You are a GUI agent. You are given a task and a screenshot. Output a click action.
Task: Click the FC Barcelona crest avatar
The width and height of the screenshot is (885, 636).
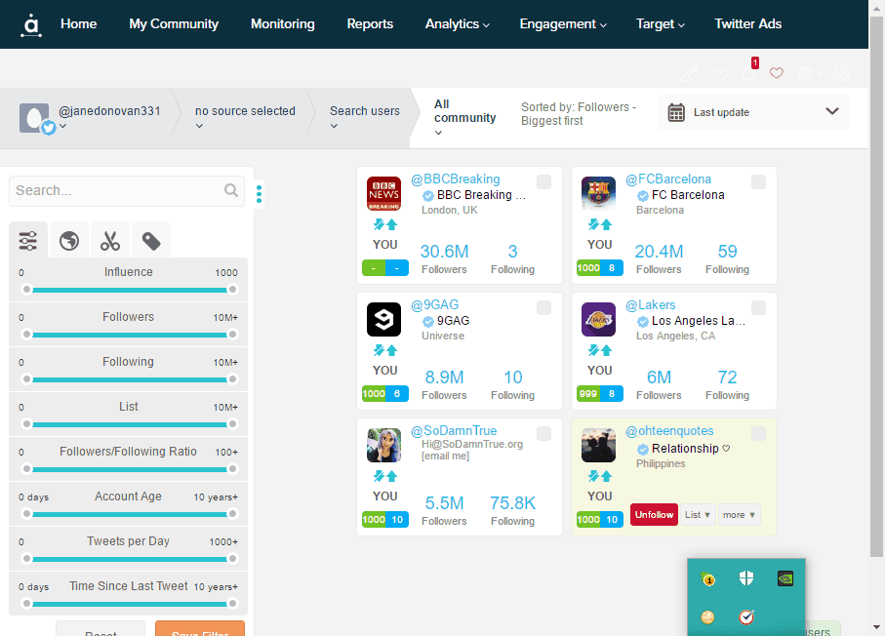598,193
